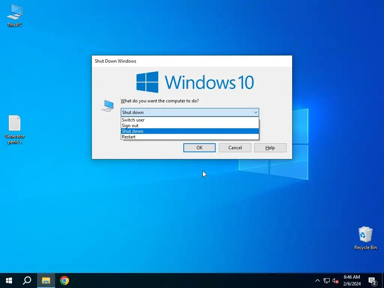Open the clock showing 6:46 AM
This screenshot has width=384, height=288.
[x=352, y=280]
